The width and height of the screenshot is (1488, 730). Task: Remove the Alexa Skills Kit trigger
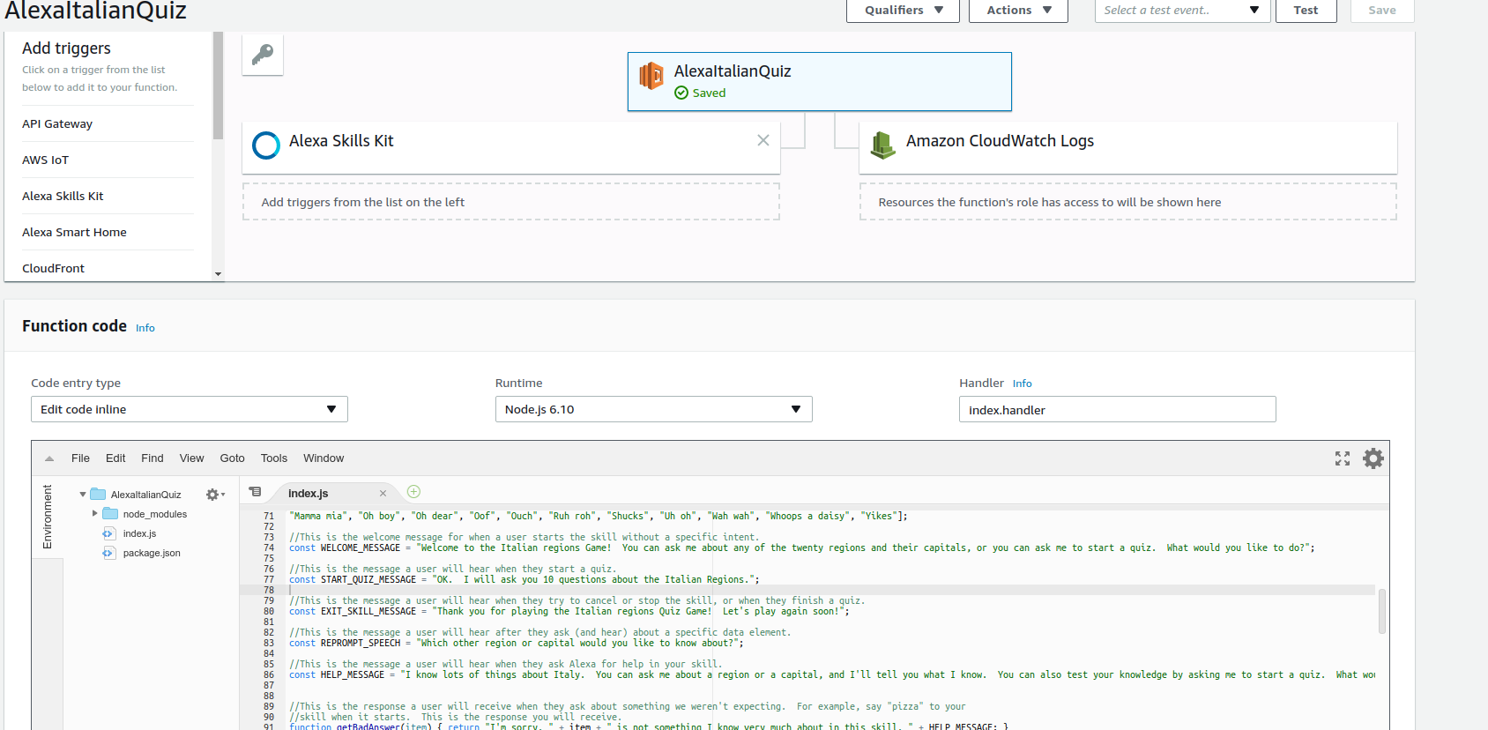(763, 140)
